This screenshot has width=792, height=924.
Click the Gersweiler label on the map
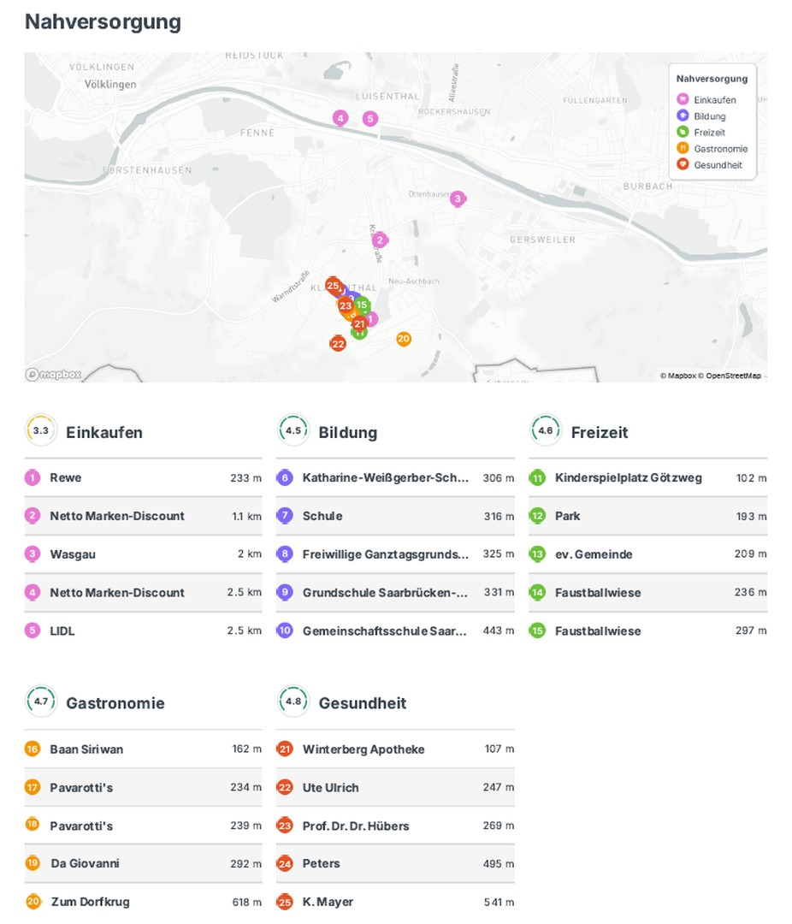(542, 240)
